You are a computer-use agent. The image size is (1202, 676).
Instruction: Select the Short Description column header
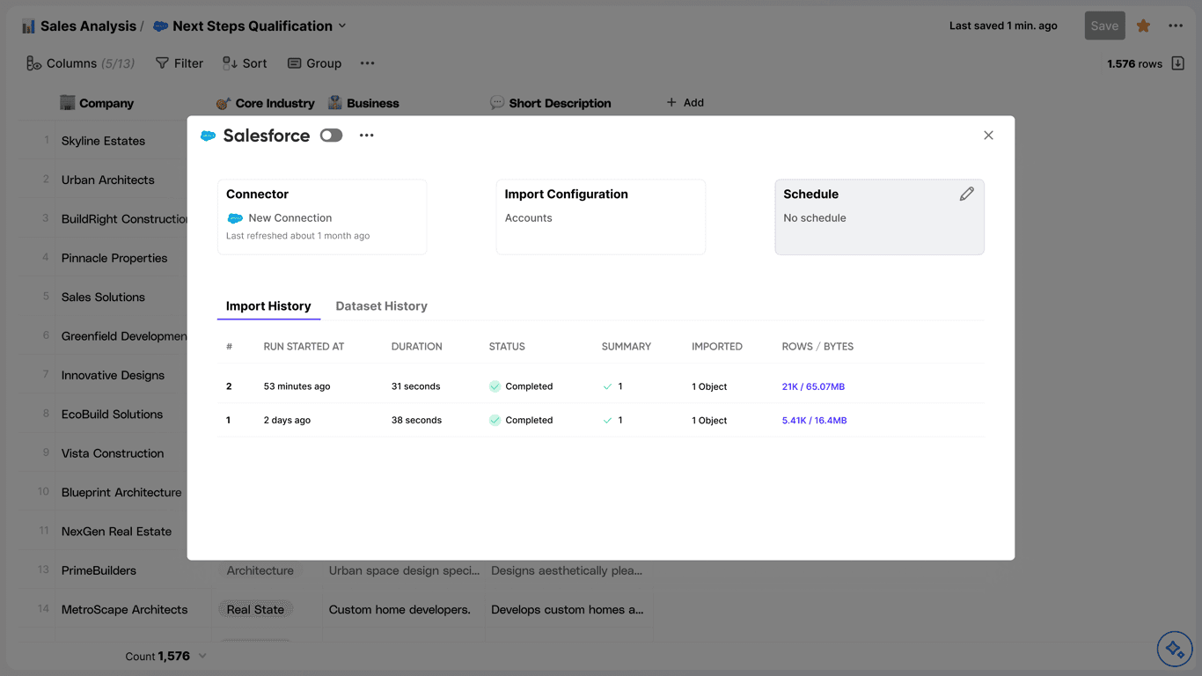tap(550, 103)
